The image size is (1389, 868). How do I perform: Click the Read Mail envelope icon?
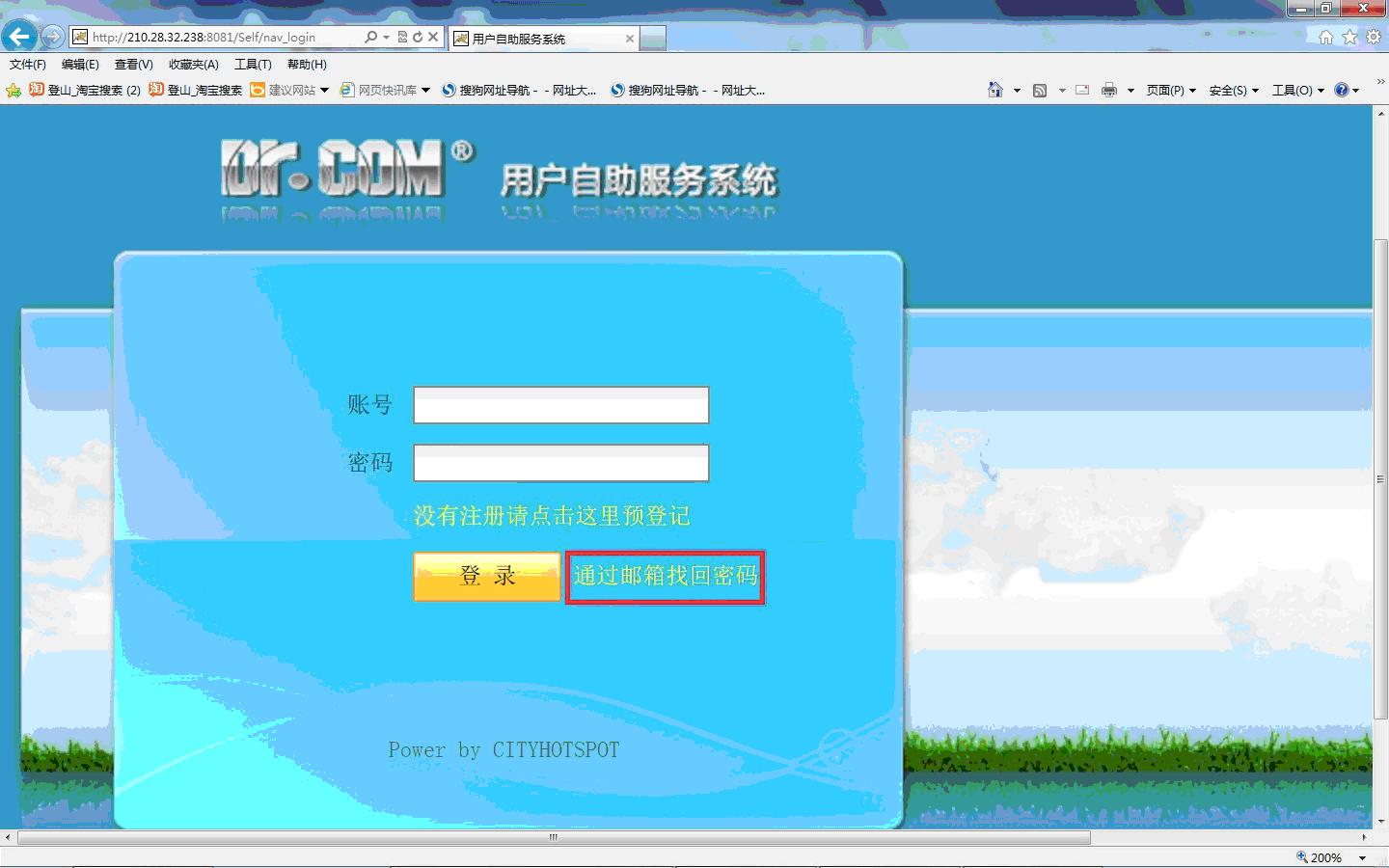(1082, 90)
